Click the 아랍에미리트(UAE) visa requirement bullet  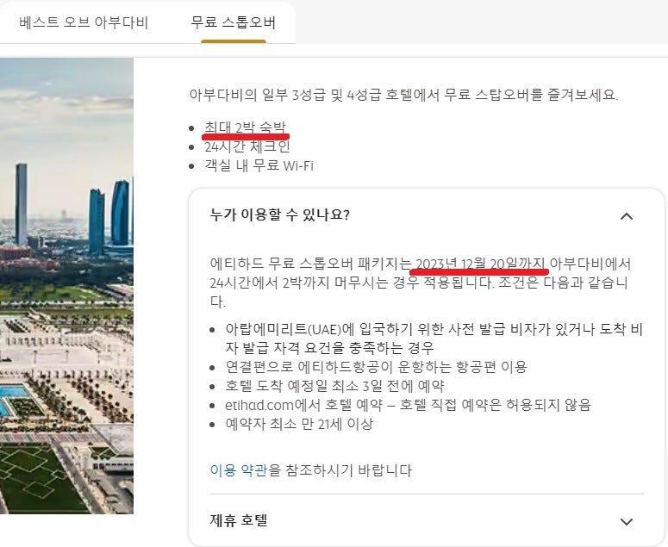[434, 339]
